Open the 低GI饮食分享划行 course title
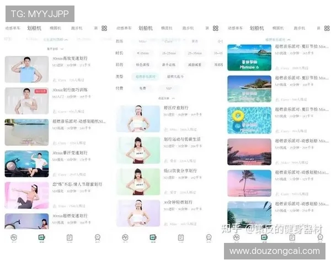 pyautogui.click(x=180, y=171)
